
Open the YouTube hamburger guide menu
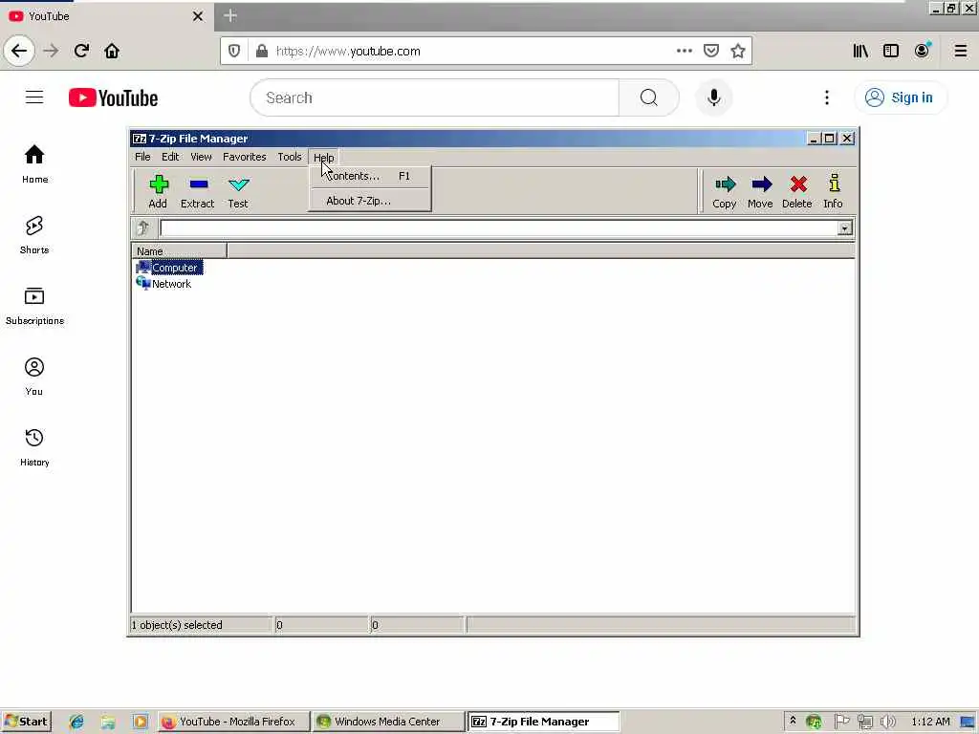coord(34,97)
